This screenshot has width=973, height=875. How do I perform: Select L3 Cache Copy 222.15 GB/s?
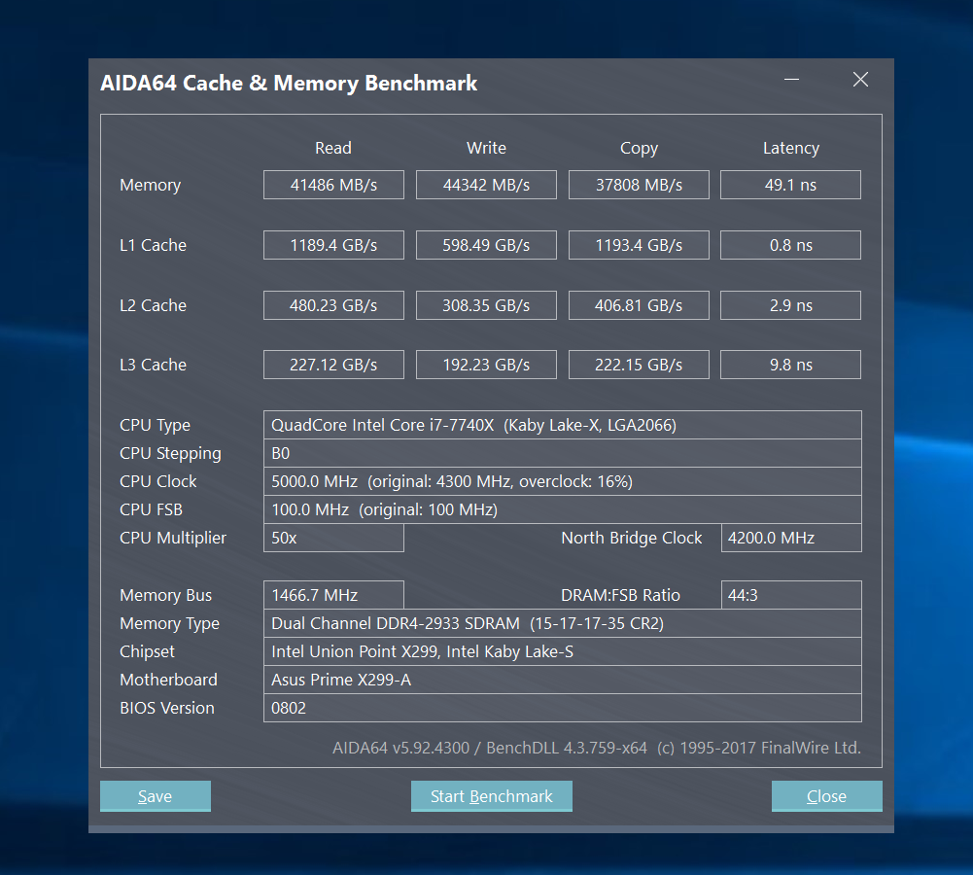pyautogui.click(x=639, y=365)
